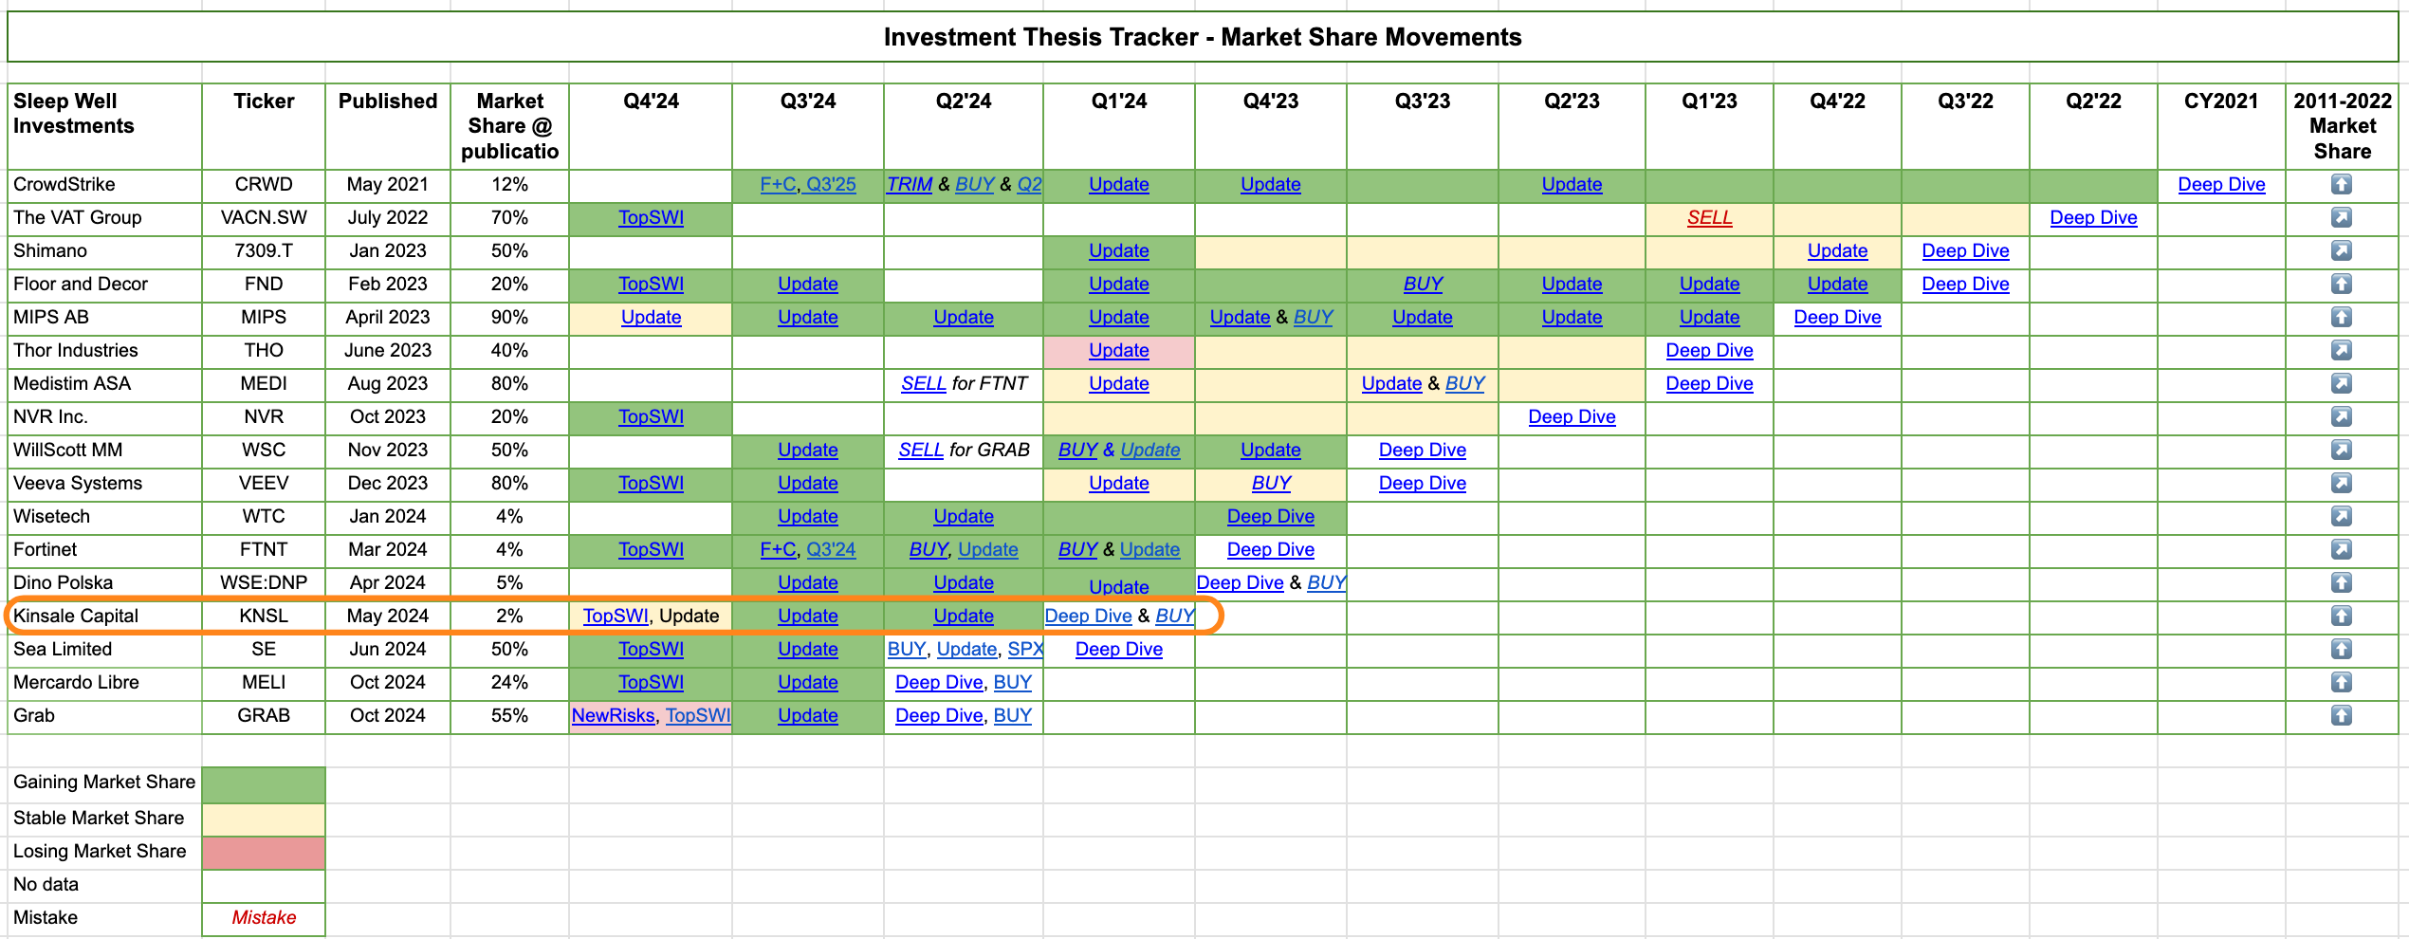Select the 'No data' legend label

(x=46, y=884)
